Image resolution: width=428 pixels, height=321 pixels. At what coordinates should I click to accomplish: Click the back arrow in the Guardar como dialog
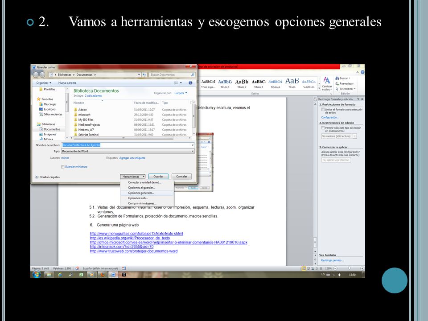coord(36,74)
